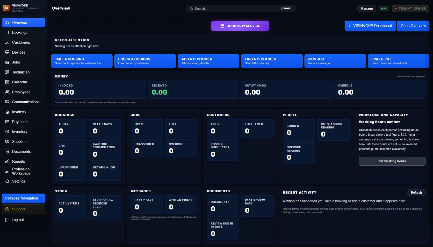Viewport: 433px width, 247px height.
Task: Click the Payments card icon
Action: pyautogui.click(x=7, y=122)
